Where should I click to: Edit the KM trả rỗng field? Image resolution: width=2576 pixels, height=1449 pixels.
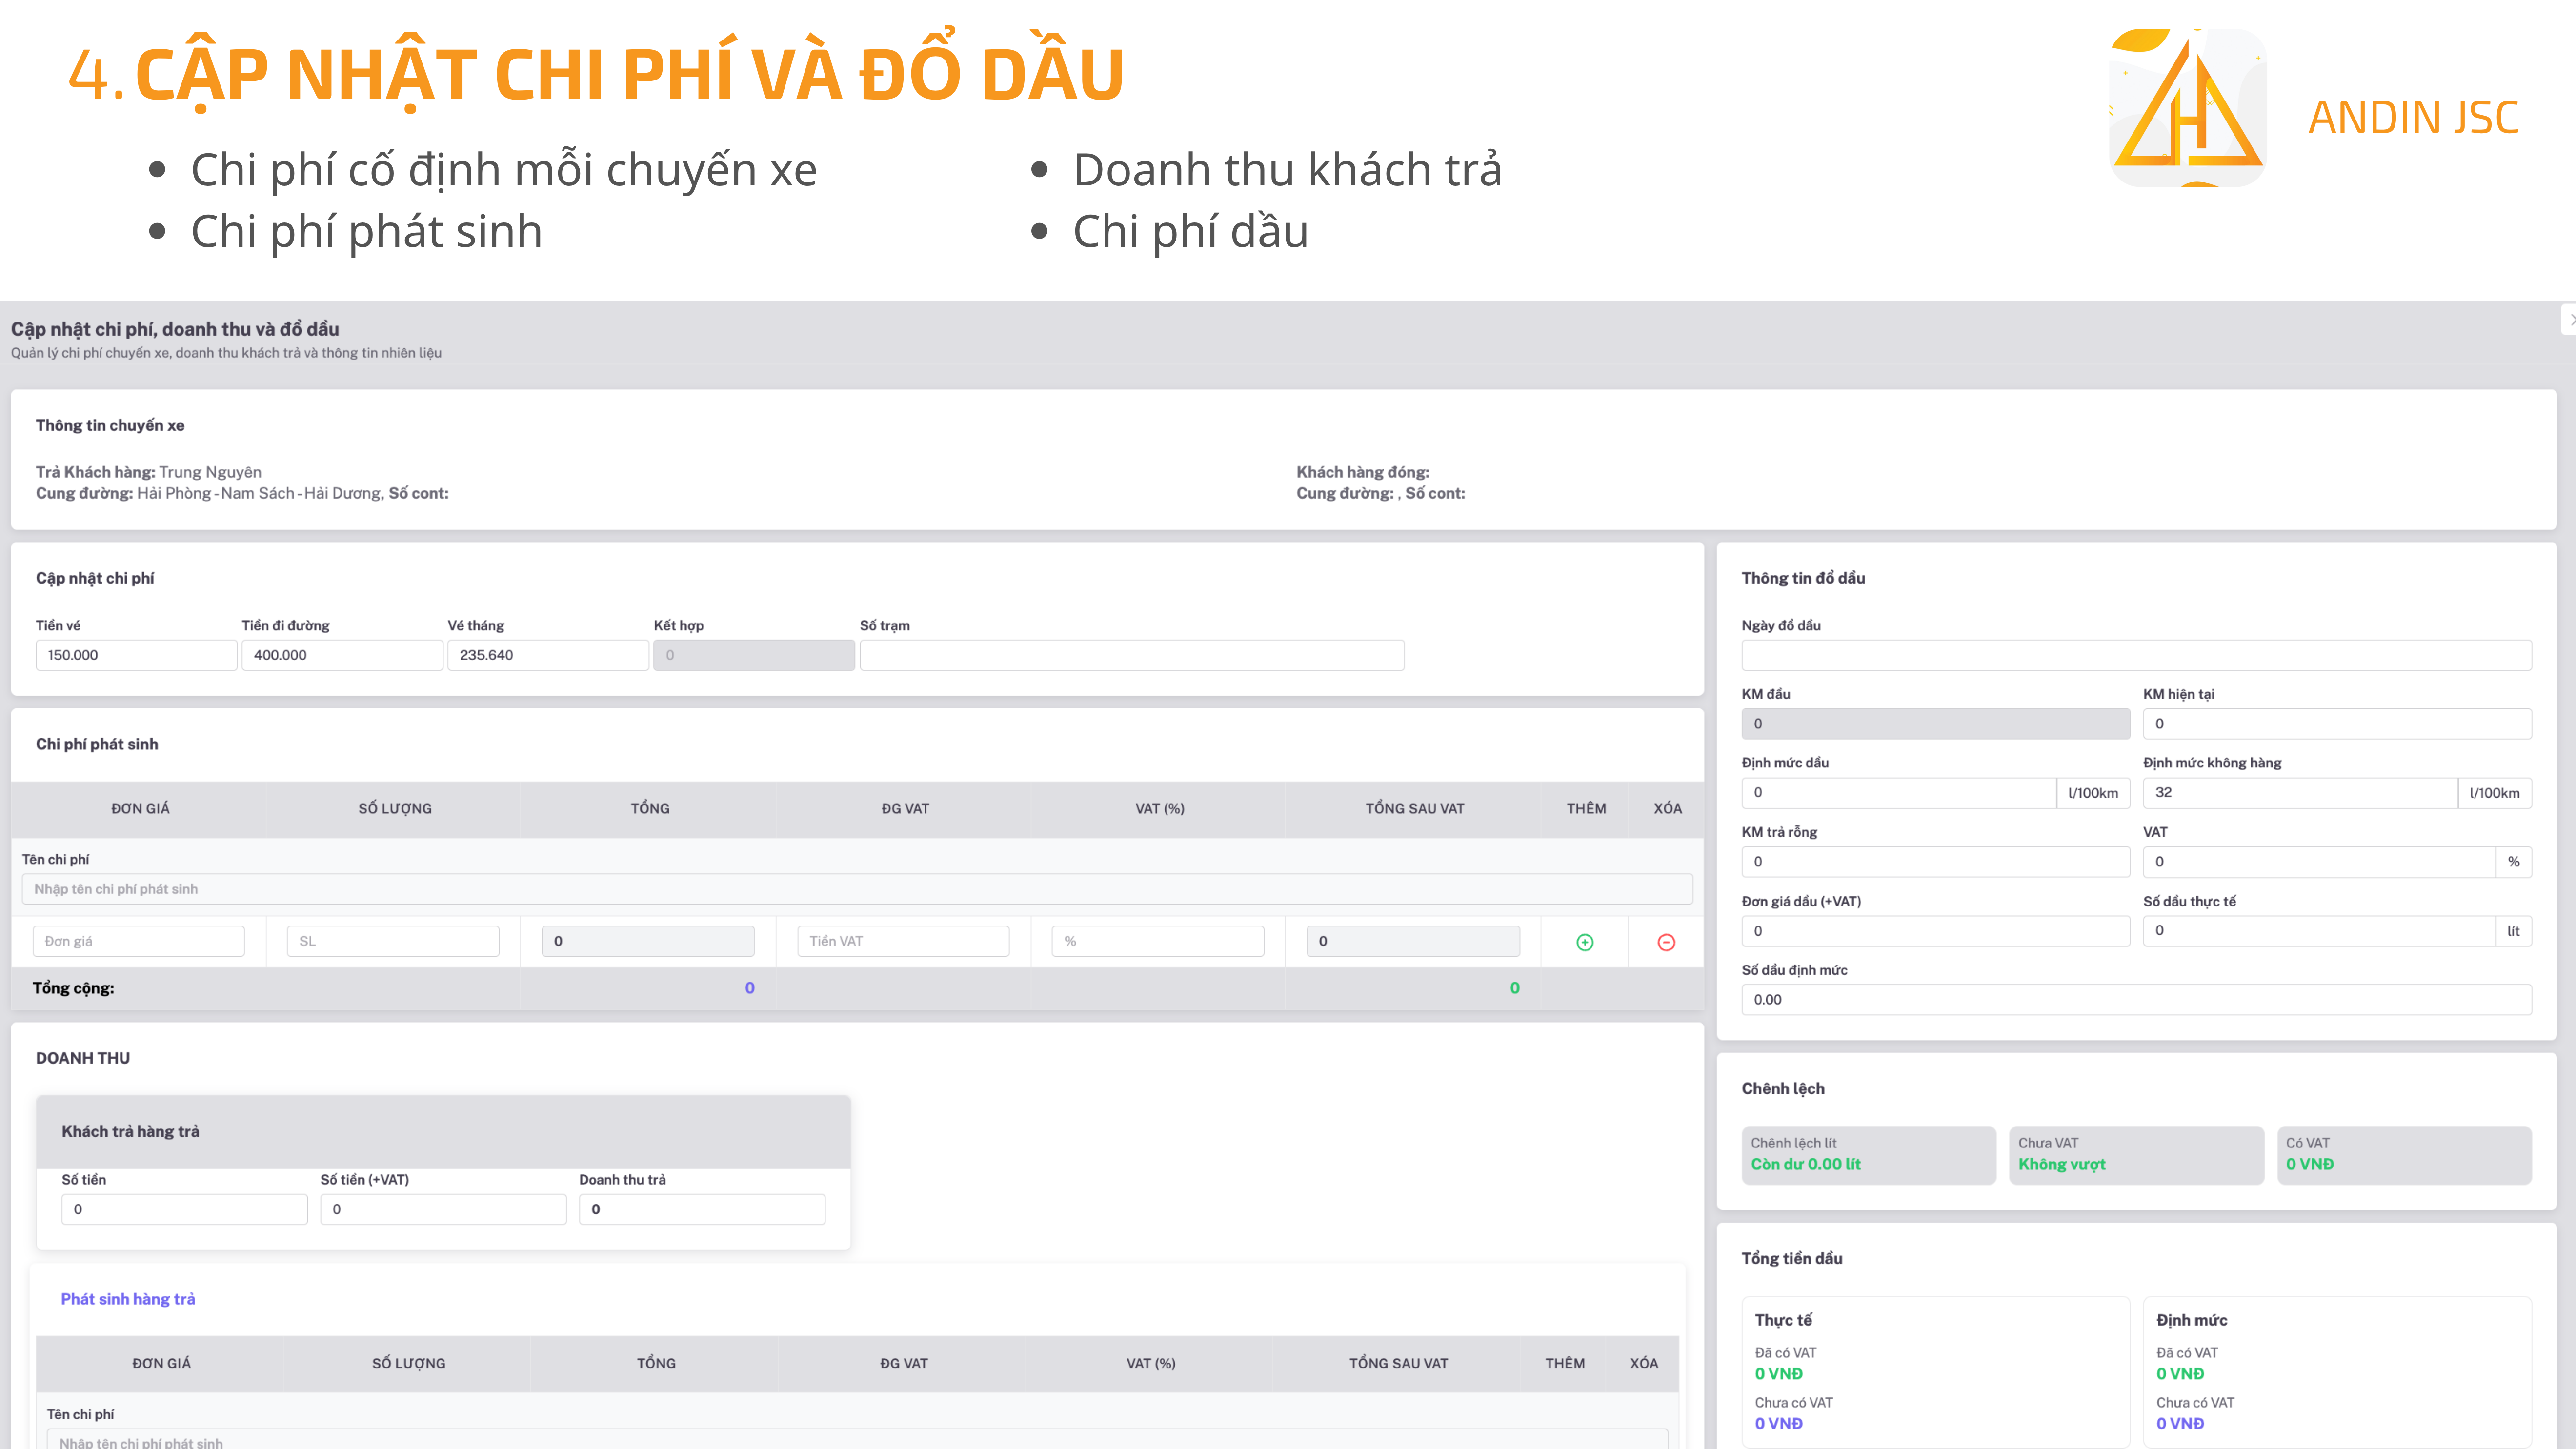1936,862
